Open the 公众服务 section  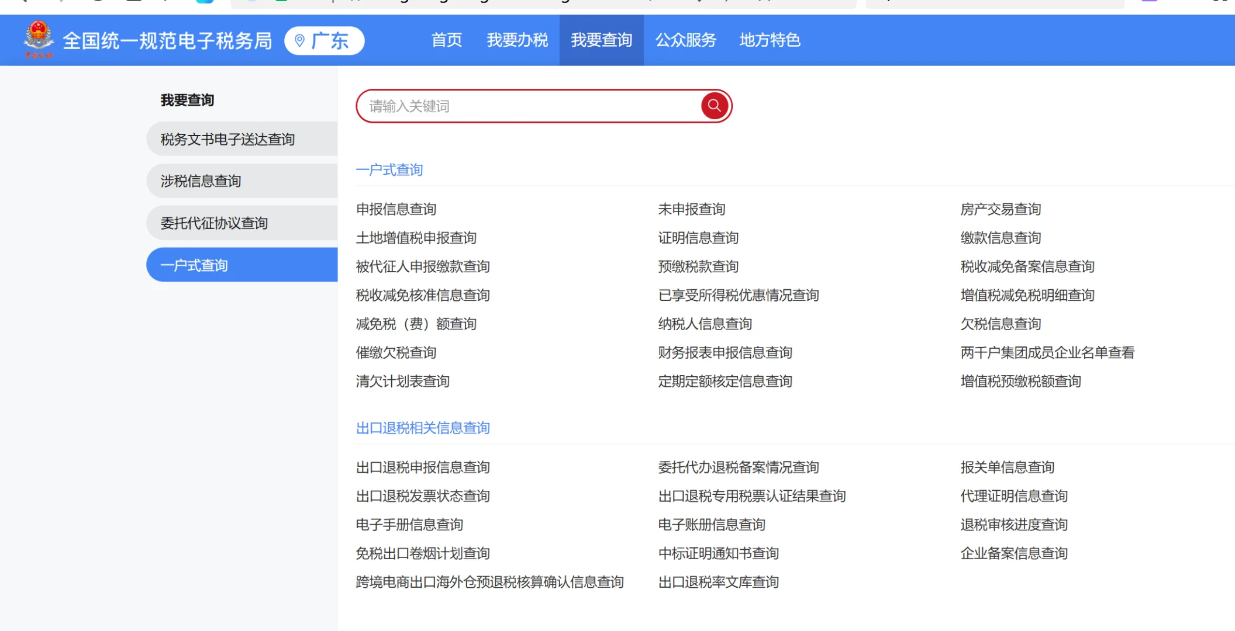(x=686, y=40)
